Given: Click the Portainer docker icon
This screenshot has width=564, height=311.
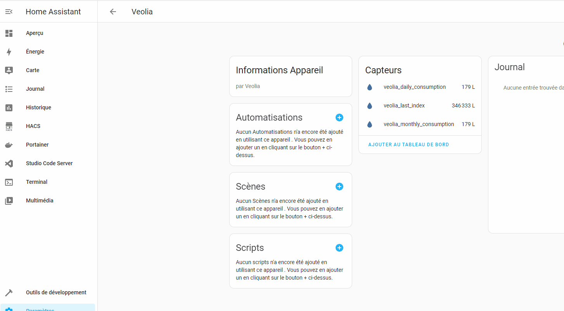Looking at the screenshot, I should pyautogui.click(x=9, y=145).
